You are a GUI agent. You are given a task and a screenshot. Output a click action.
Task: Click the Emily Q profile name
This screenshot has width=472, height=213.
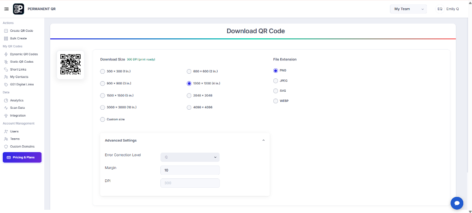453,9
